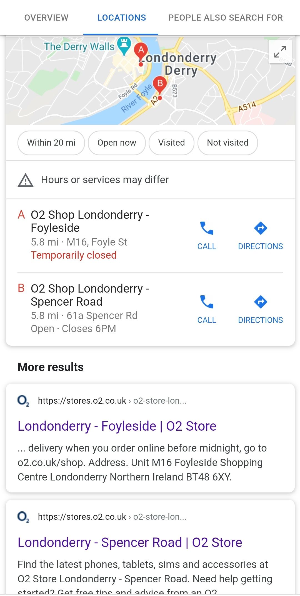Toggle the Not visited filter chip
Viewport: 300px width, 596px height.
pos(228,143)
